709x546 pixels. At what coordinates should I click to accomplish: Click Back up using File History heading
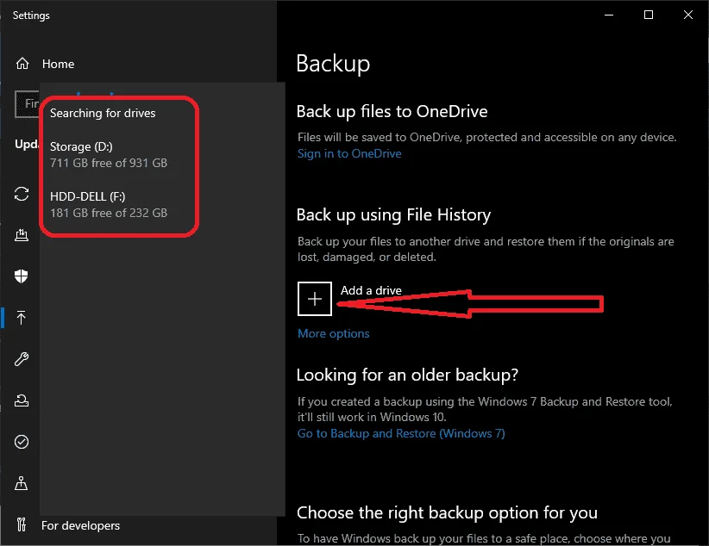pyautogui.click(x=393, y=215)
